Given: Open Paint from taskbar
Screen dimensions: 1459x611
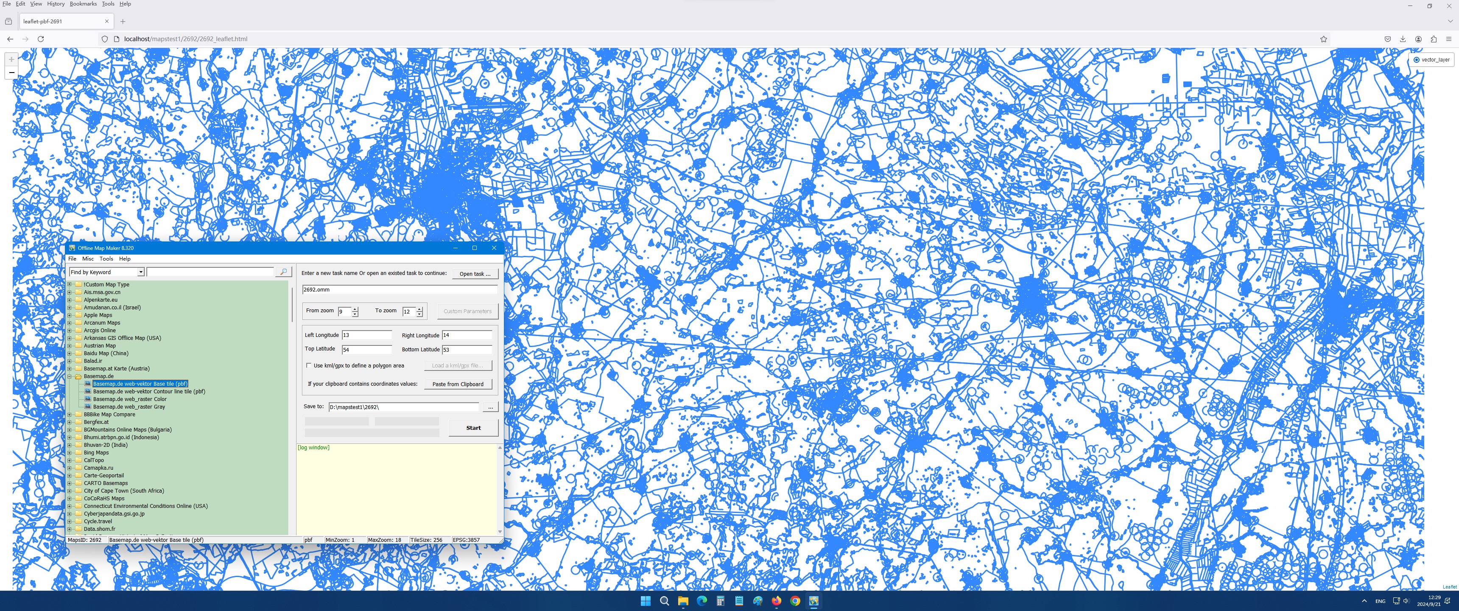Looking at the screenshot, I should point(758,601).
